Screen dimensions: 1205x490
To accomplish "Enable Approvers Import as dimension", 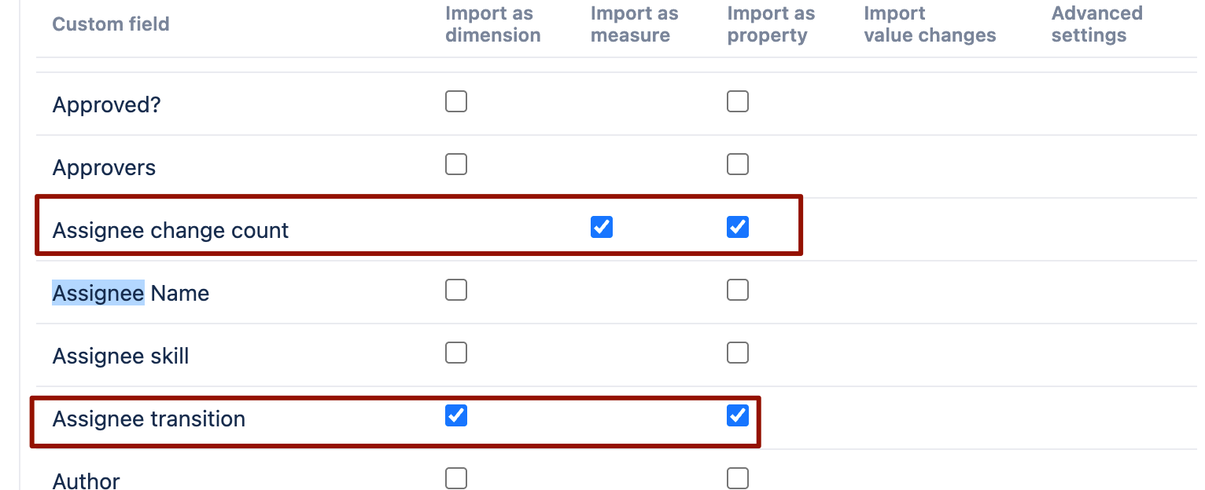I will [x=456, y=164].
